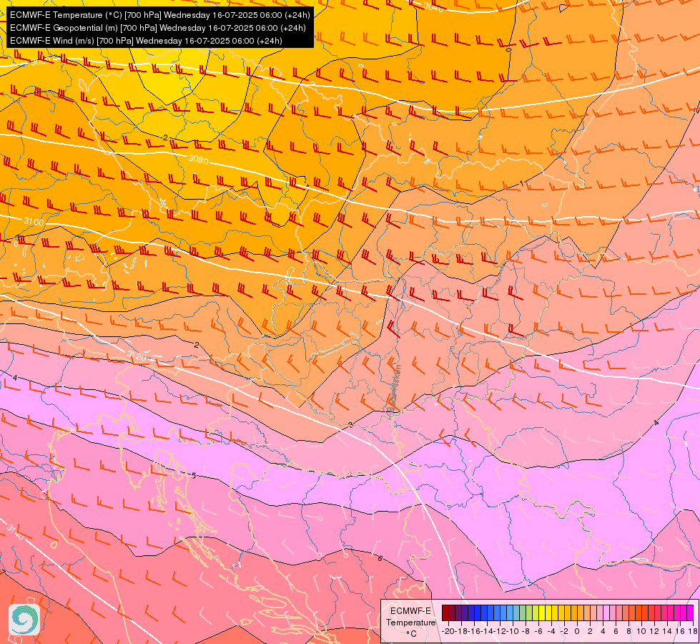Select the 3040 geopotential contour label

[x=433, y=6]
